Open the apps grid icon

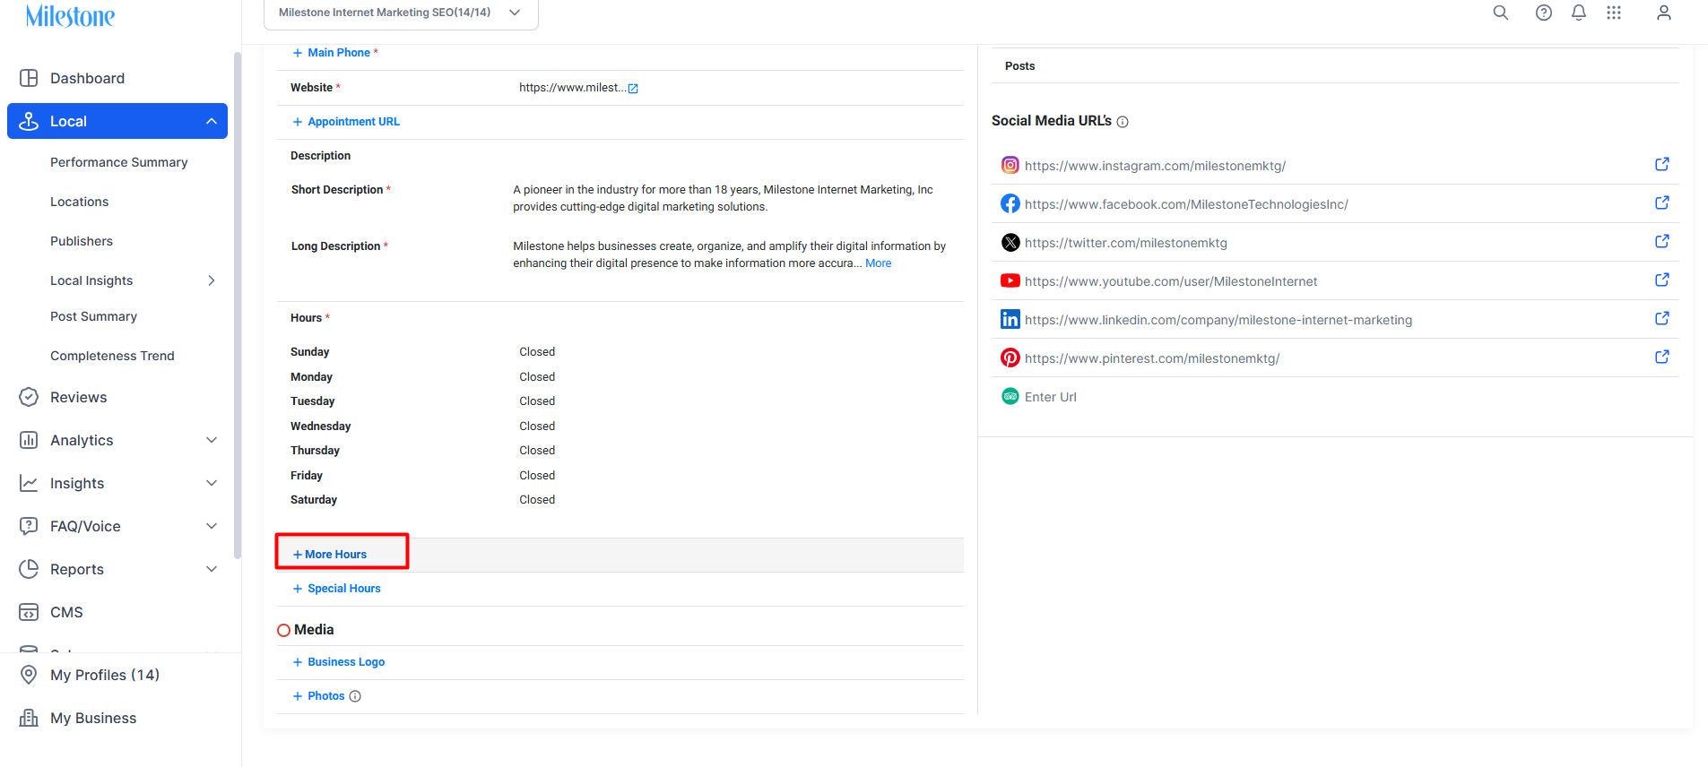click(x=1614, y=13)
